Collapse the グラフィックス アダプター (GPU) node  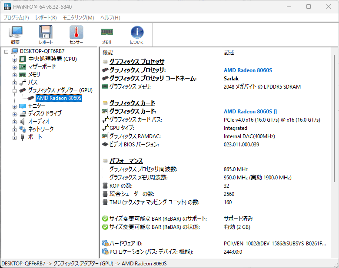15,90
